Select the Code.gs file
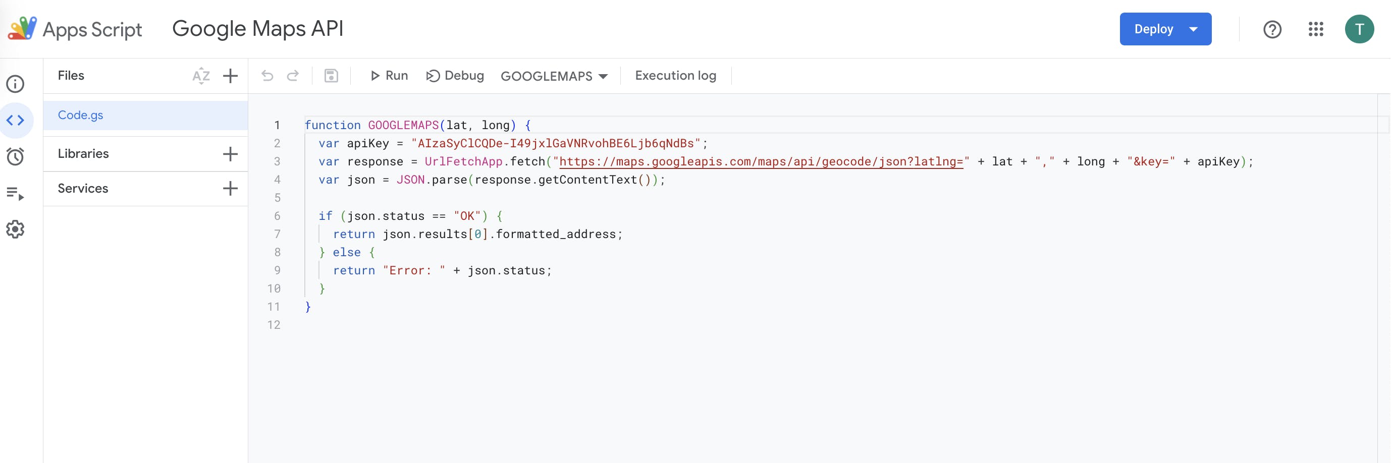The width and height of the screenshot is (1391, 463). [145, 115]
